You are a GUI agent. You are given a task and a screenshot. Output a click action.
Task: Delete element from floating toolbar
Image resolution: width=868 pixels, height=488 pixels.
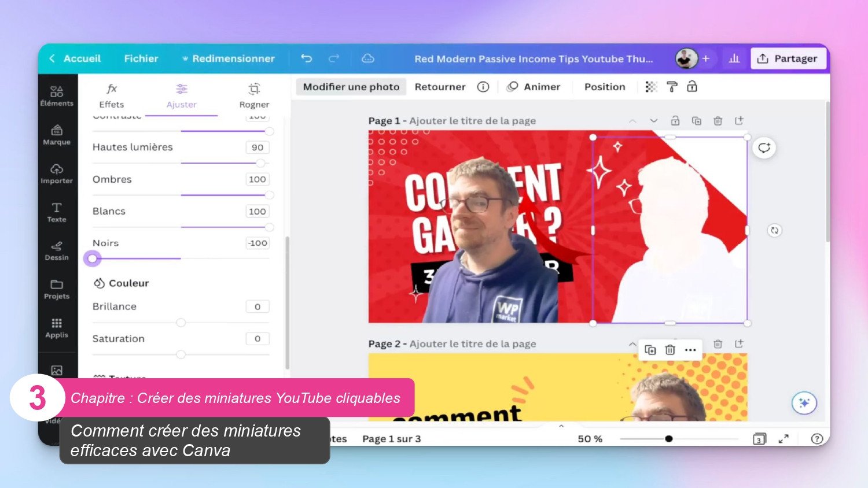670,350
